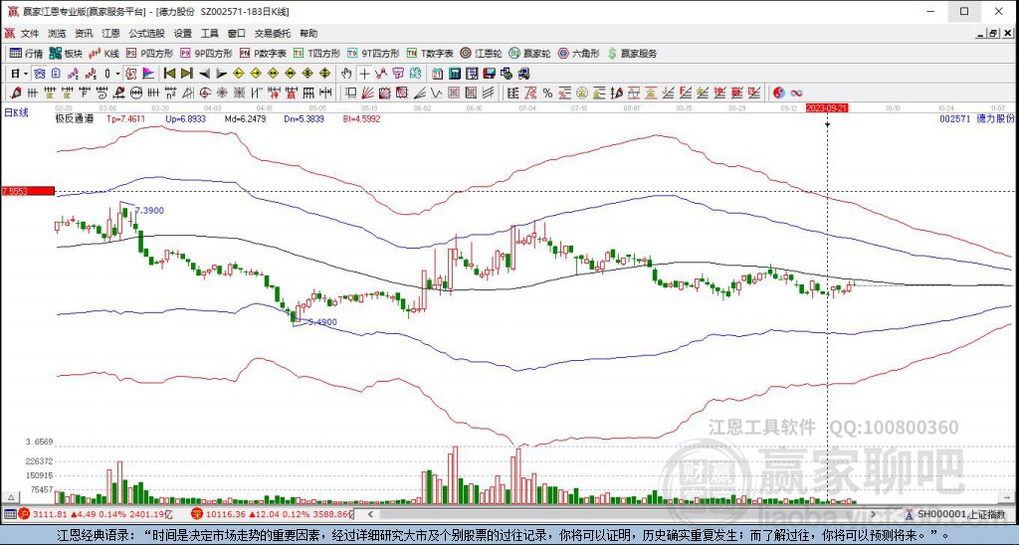
Task: Select the red fan lines tool
Action: coord(367,93)
